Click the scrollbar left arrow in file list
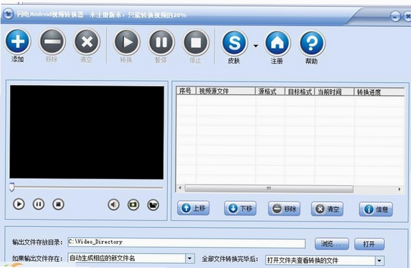This screenshot has width=411, height=268. click(179, 188)
